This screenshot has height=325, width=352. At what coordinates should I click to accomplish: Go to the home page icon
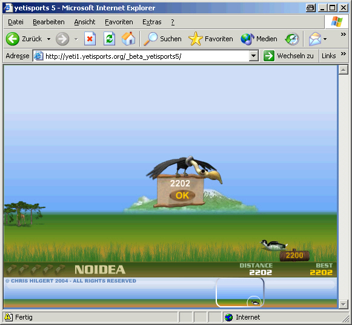click(128, 39)
